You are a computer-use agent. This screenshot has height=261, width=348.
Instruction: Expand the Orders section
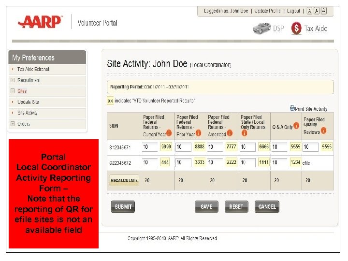tap(13, 124)
